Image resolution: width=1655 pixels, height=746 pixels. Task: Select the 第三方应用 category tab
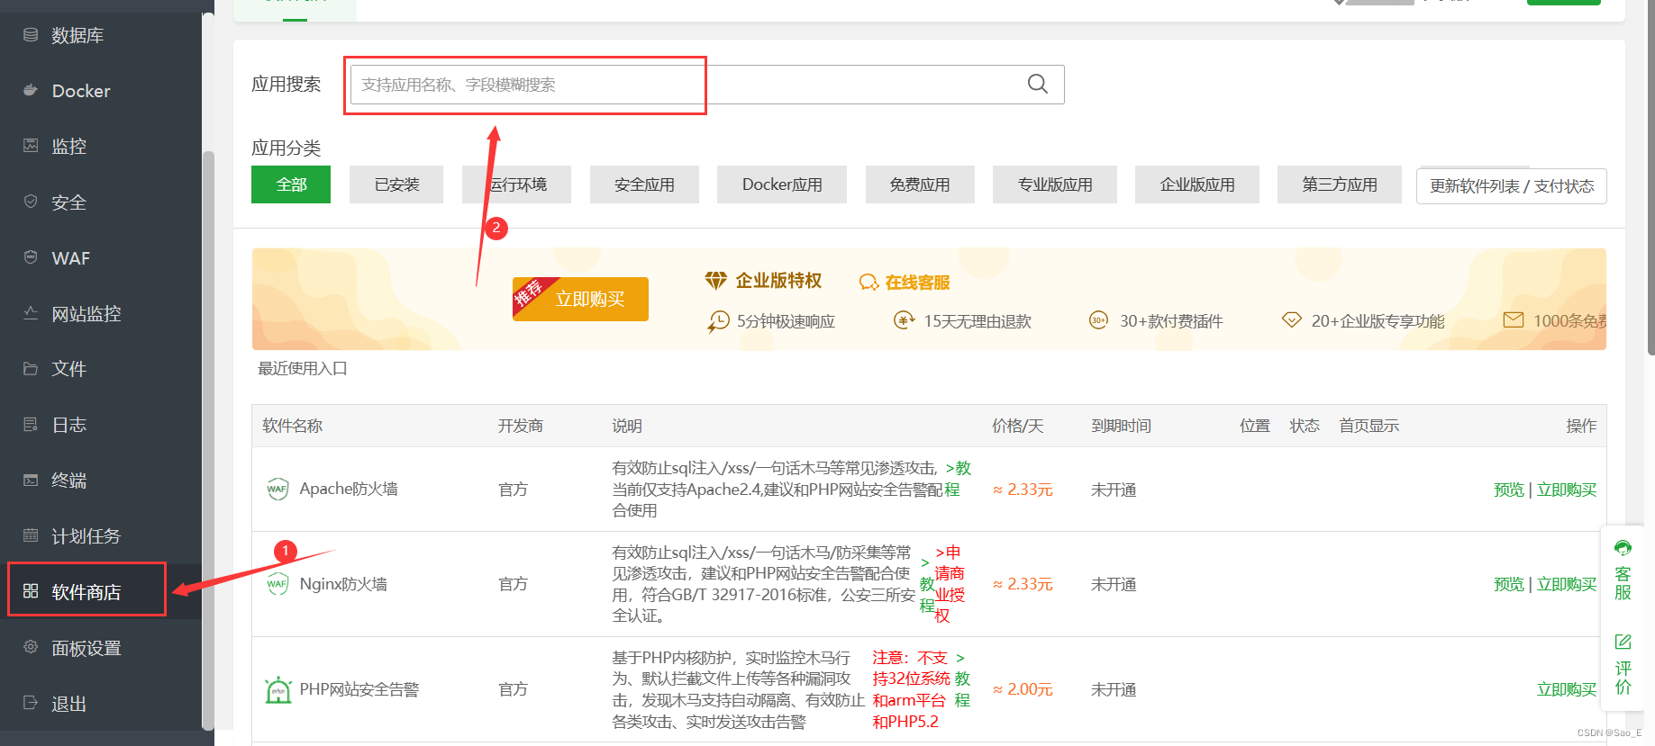tap(1340, 184)
